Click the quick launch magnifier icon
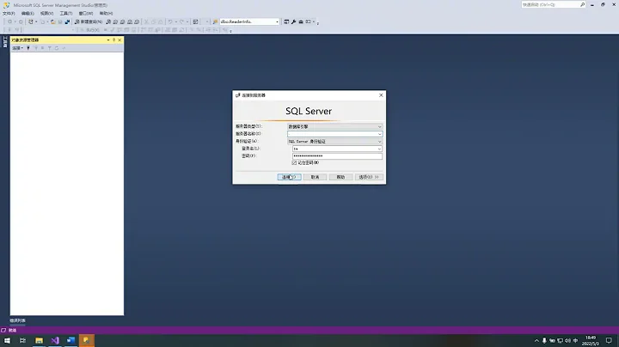This screenshot has height=347, width=619. point(582,5)
